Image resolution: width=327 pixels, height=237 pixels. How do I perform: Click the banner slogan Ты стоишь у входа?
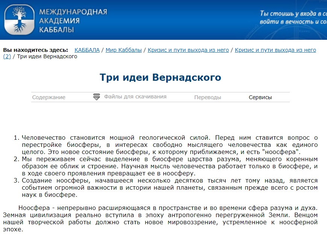coord(293,18)
